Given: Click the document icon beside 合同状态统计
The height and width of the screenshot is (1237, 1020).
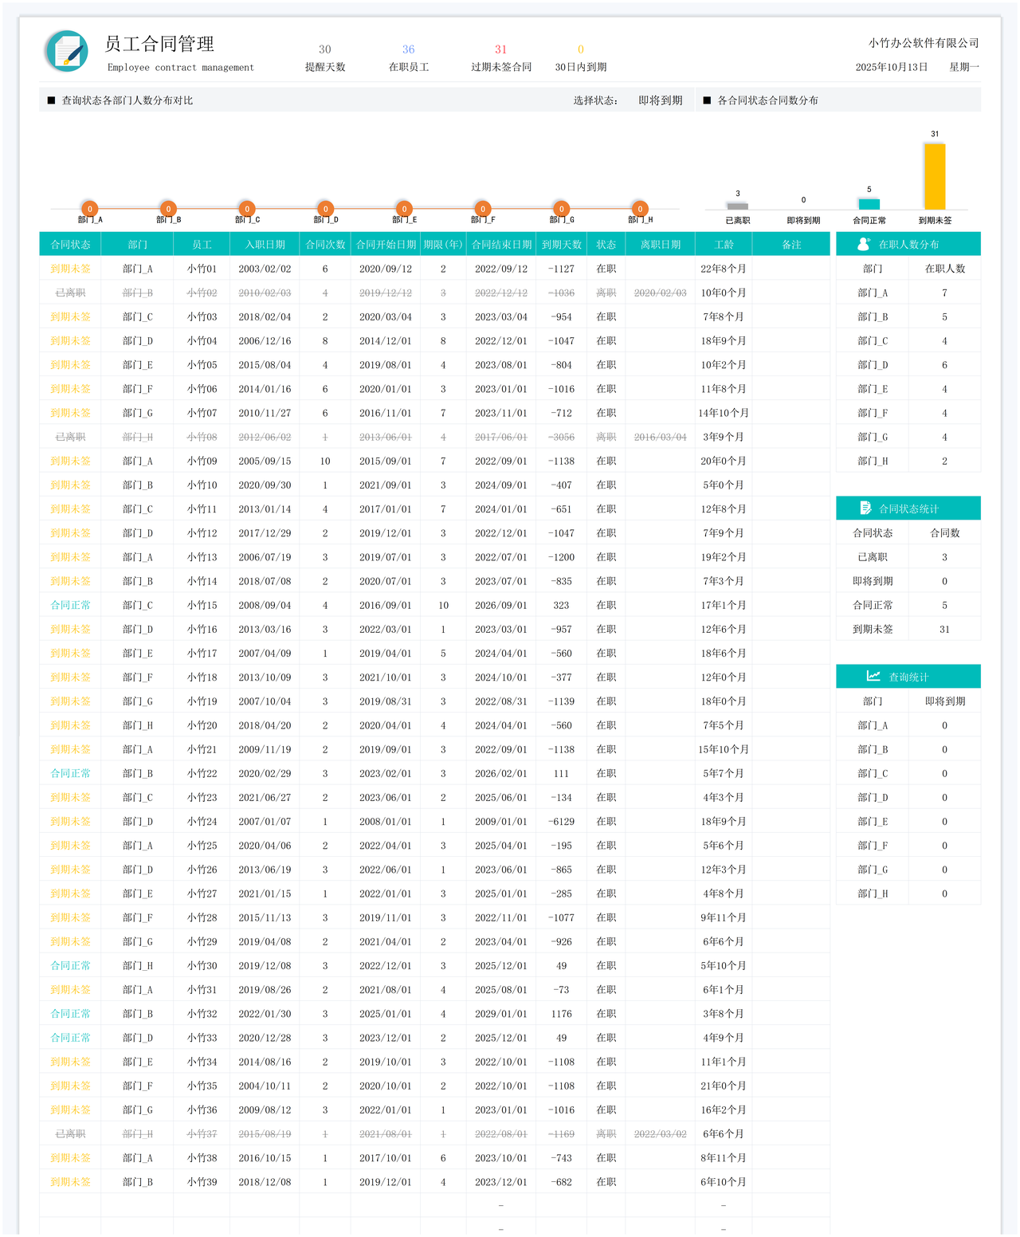Looking at the screenshot, I should point(865,509).
